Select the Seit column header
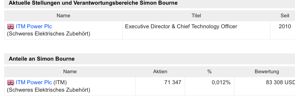Screen dimensions: 295x98 (285, 16)
